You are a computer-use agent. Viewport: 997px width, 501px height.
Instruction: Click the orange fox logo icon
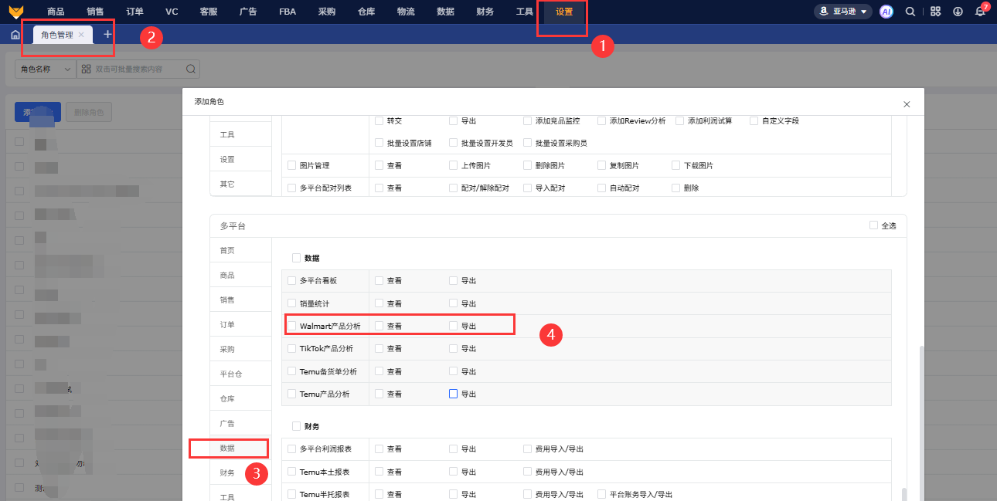[16, 12]
